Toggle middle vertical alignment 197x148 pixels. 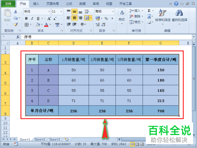(x=74, y=11)
